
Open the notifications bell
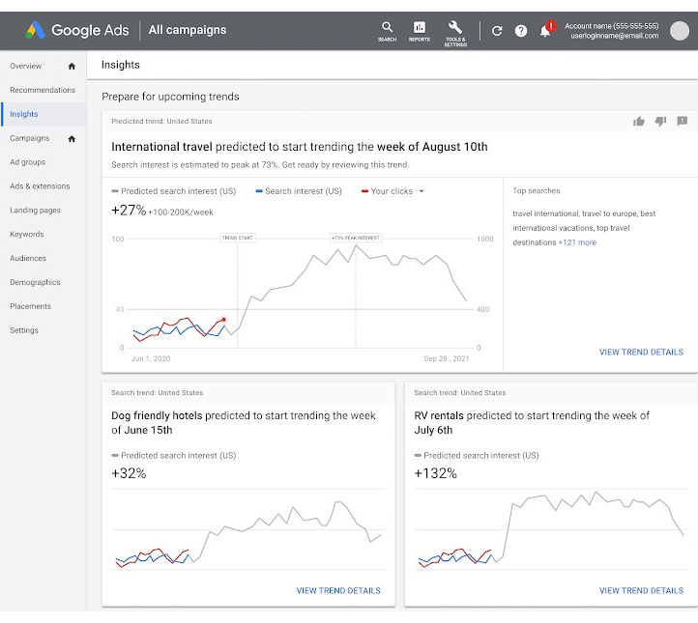(x=545, y=31)
